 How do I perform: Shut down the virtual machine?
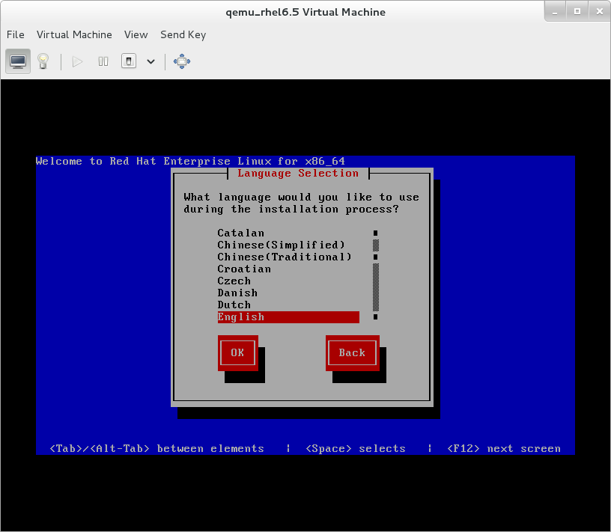tap(129, 61)
